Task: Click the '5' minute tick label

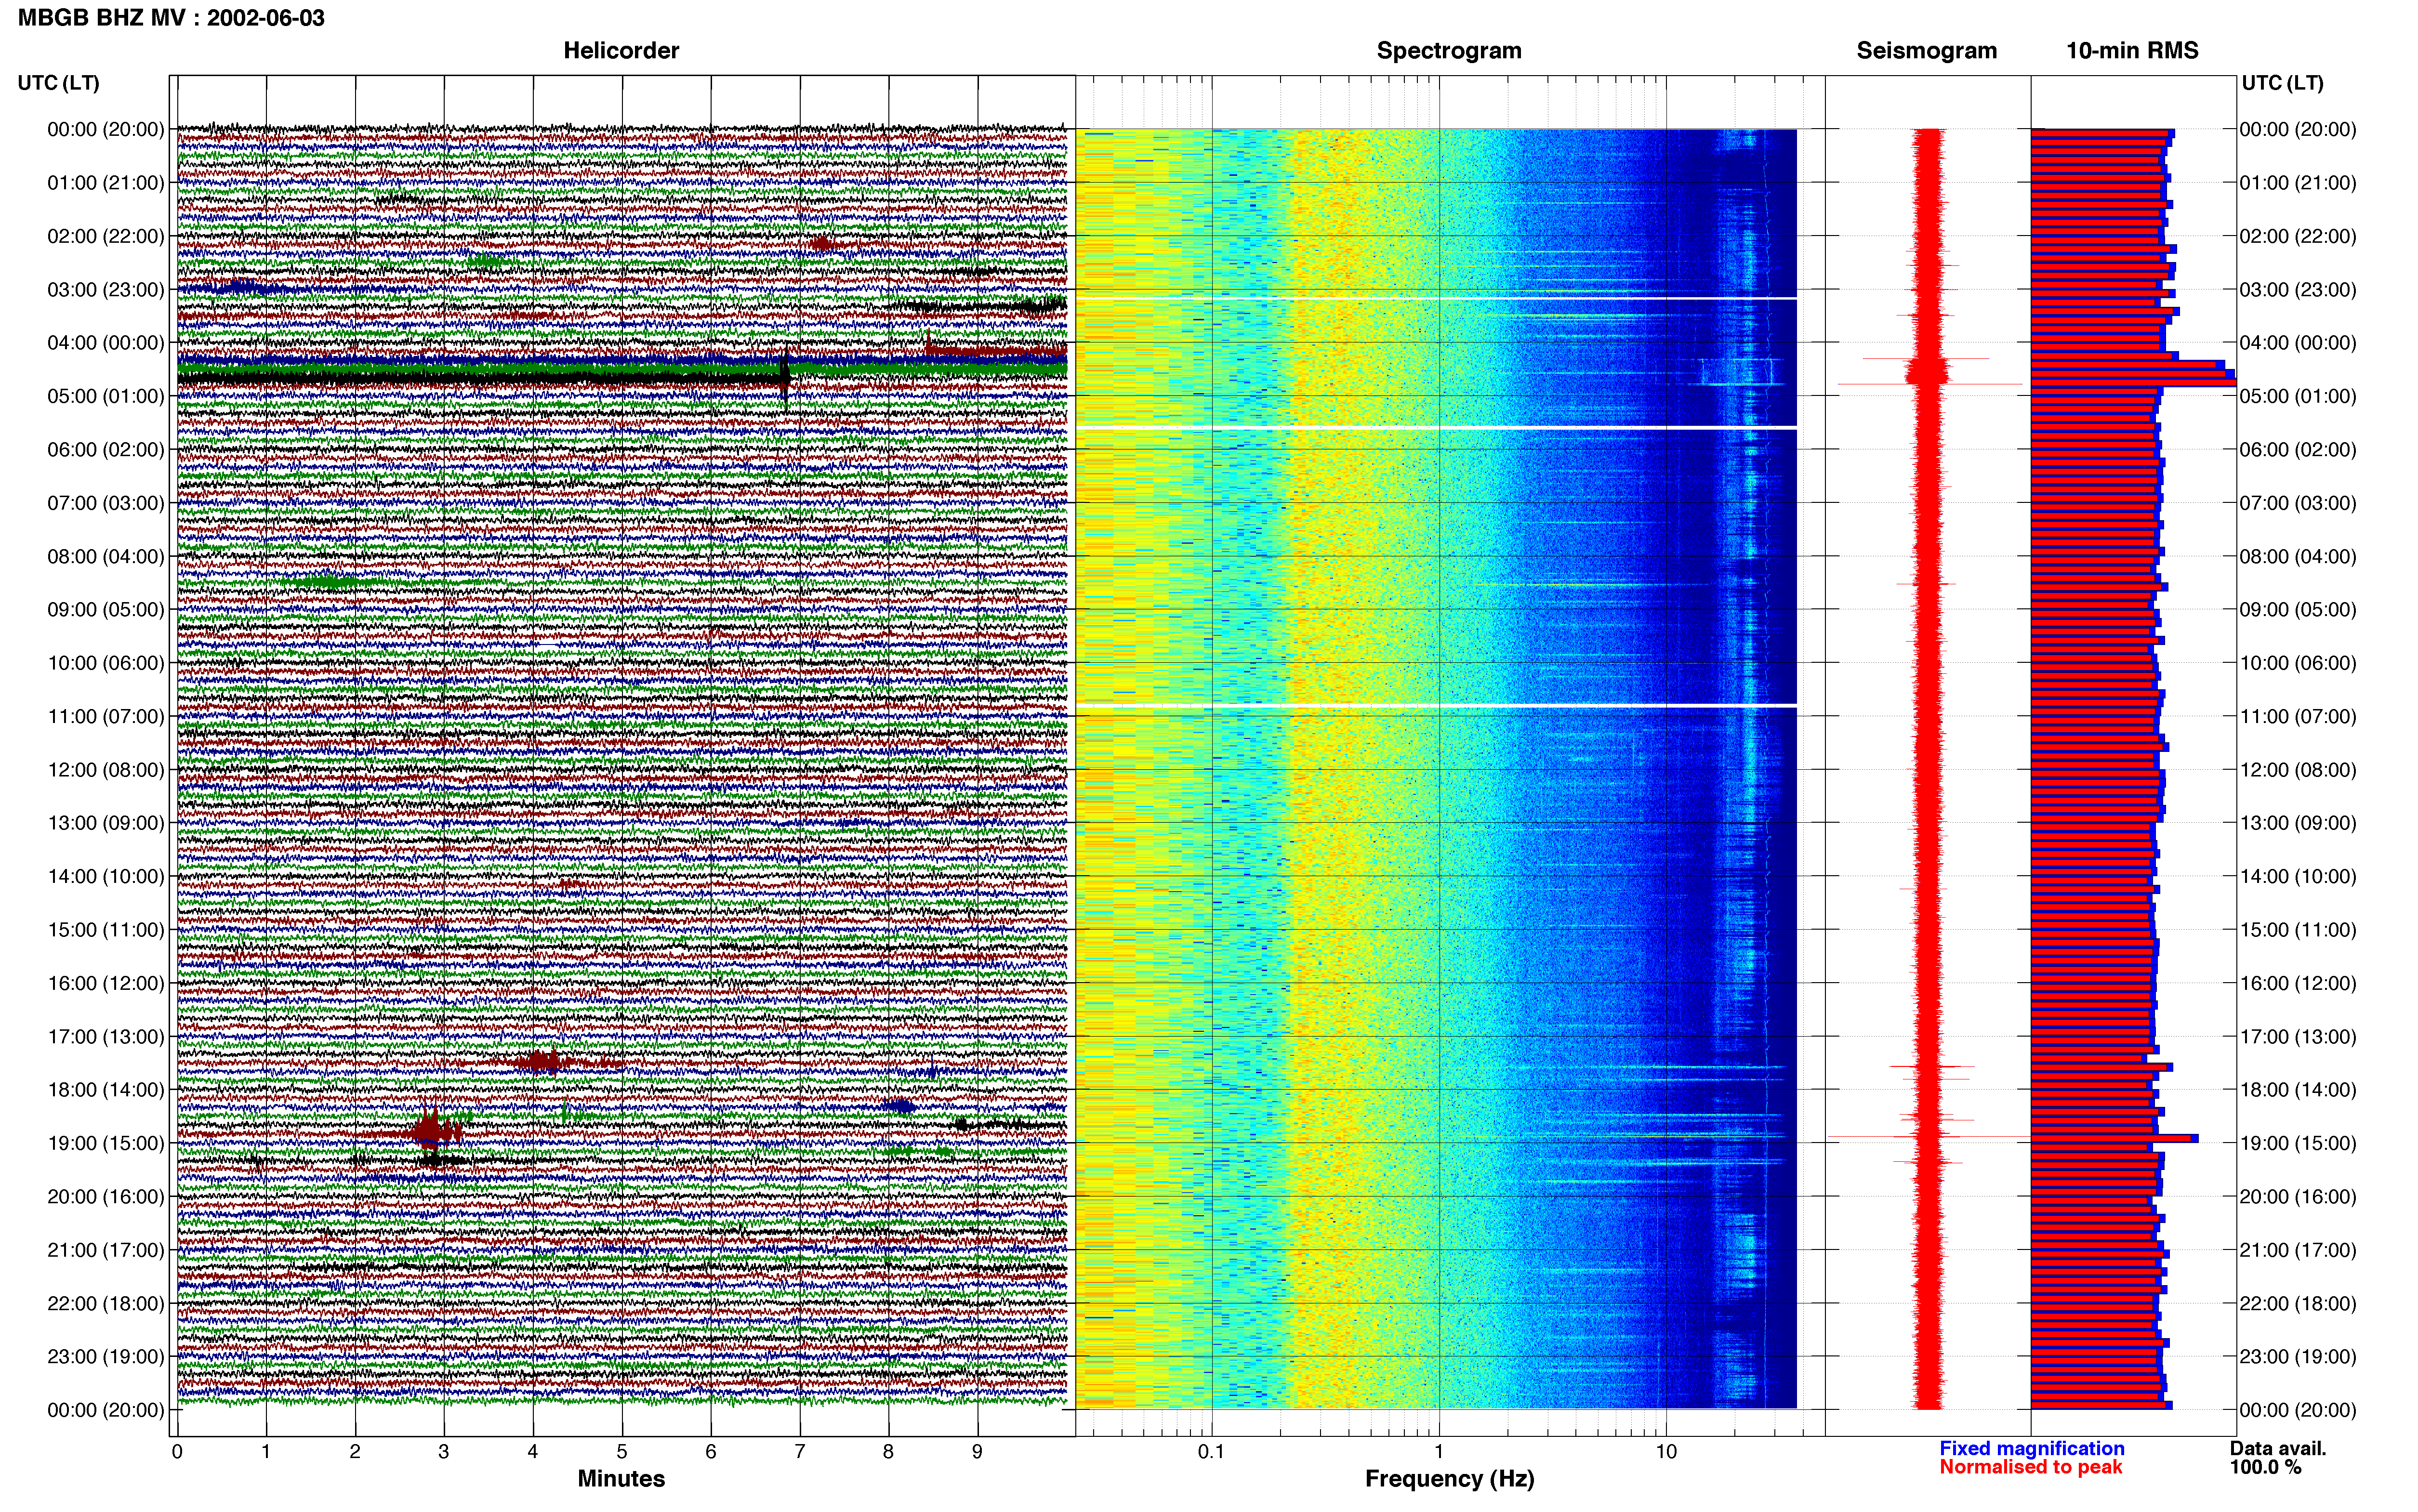Action: pos(622,1452)
